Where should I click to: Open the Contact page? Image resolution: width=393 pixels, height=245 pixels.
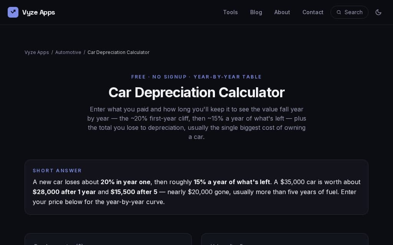click(313, 12)
